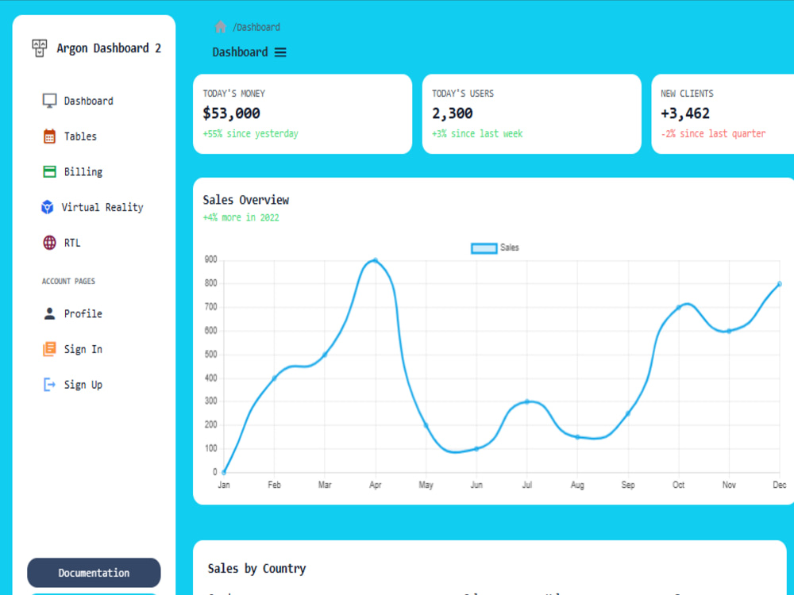The height and width of the screenshot is (595, 794).
Task: Click the Documentation button
Action: [94, 573]
